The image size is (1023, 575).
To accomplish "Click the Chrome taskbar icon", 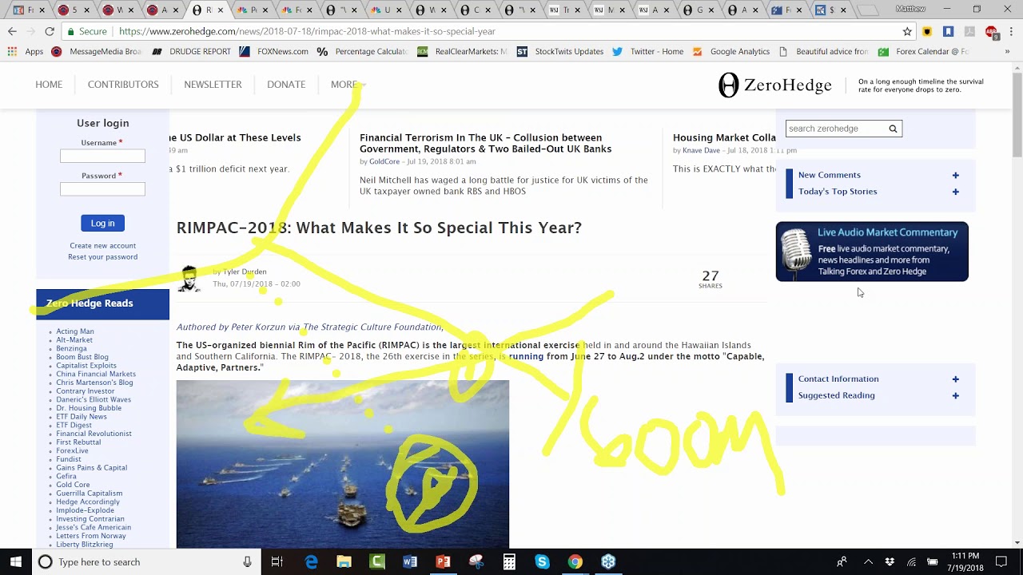I will click(x=575, y=562).
